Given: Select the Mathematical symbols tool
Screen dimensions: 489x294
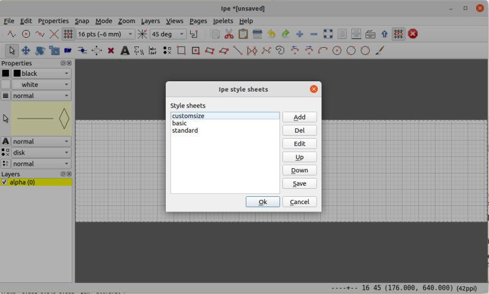Looking at the screenshot, I should pyautogui.click(x=139, y=51).
